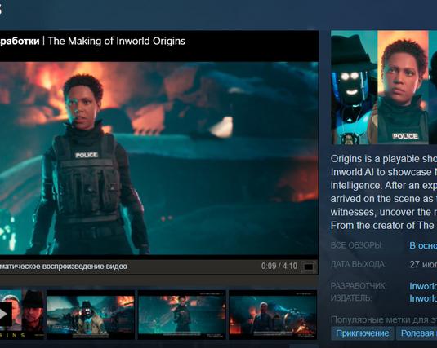
Task: Open the Приключение tag
Action: [363, 333]
